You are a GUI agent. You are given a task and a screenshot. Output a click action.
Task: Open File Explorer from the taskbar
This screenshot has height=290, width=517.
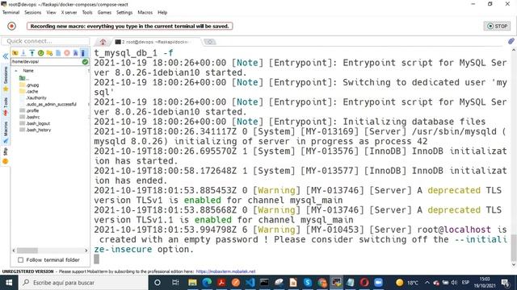click(x=192, y=283)
